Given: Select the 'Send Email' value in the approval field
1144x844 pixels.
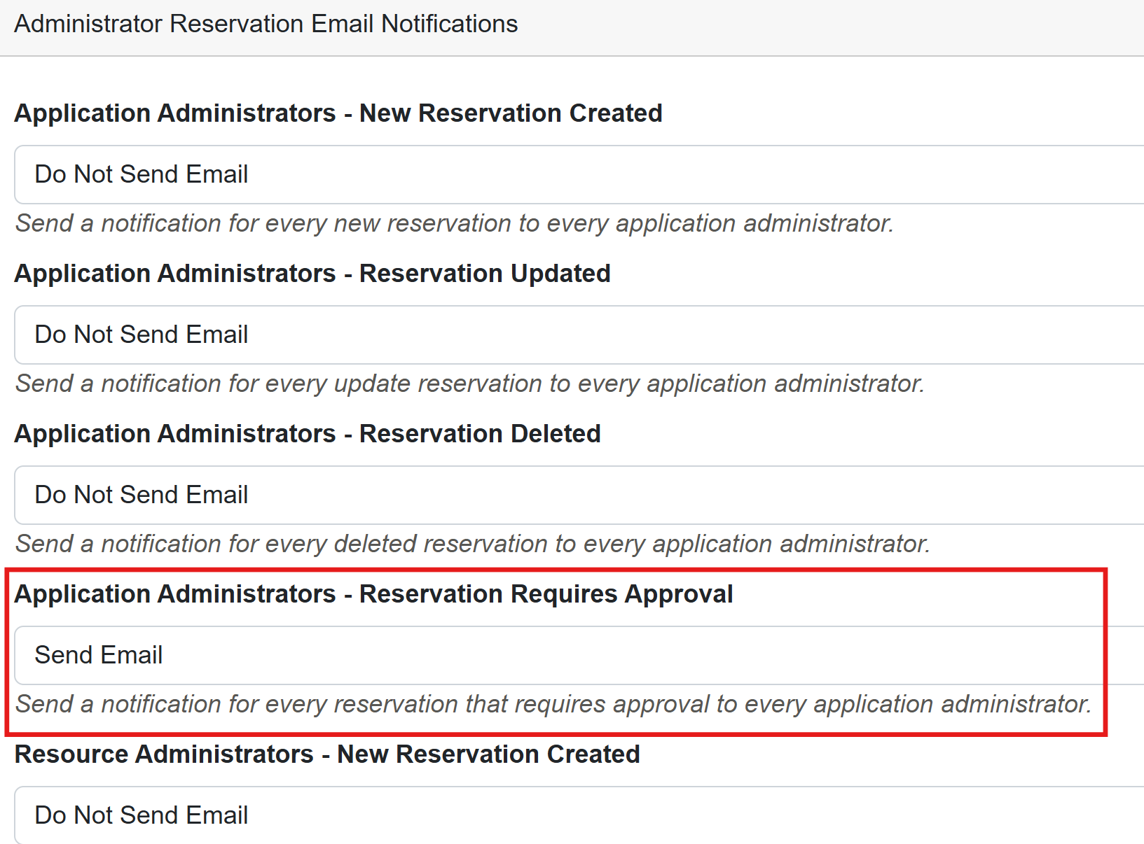Looking at the screenshot, I should point(99,655).
